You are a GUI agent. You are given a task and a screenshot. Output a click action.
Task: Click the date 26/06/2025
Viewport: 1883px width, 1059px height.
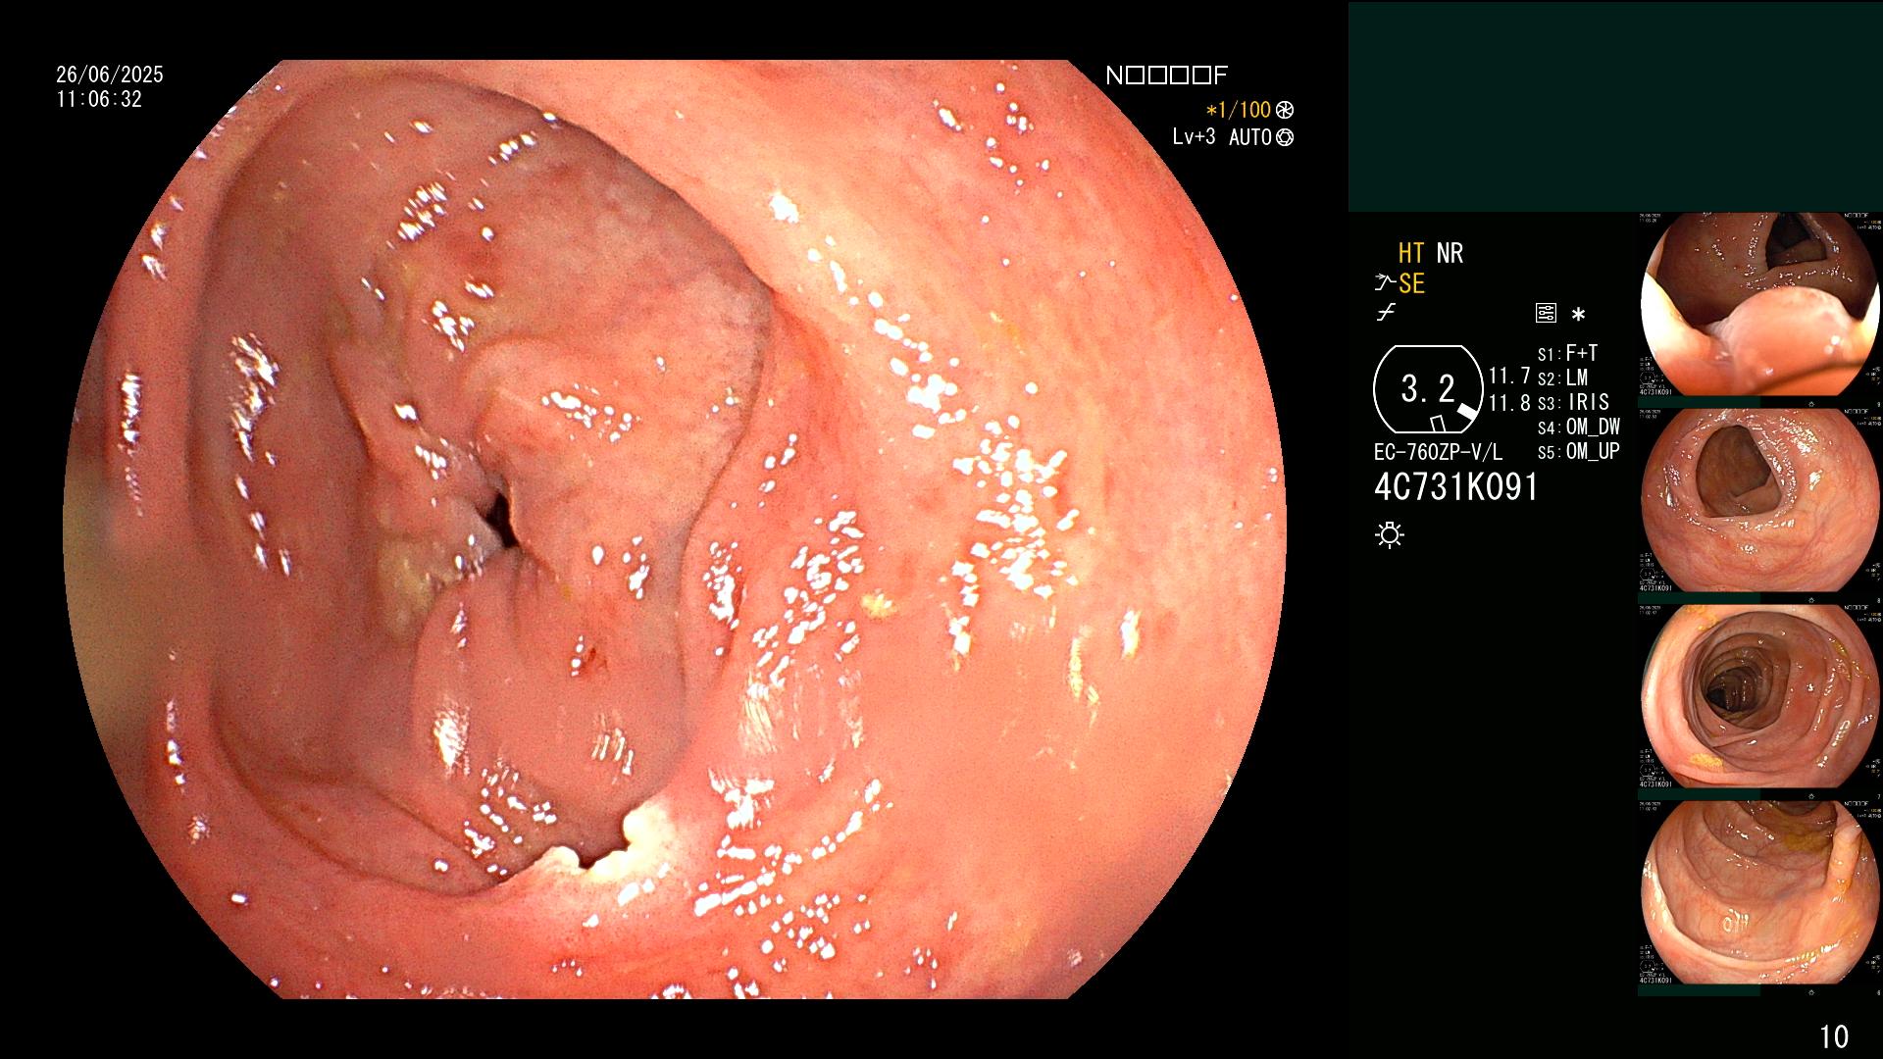pyautogui.click(x=110, y=75)
